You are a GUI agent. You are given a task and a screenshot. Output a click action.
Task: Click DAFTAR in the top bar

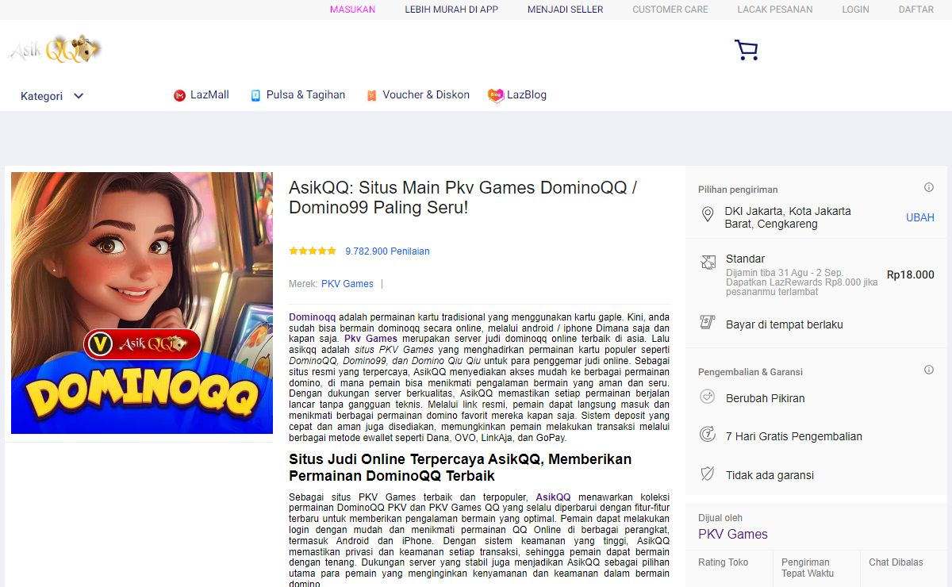click(x=916, y=10)
